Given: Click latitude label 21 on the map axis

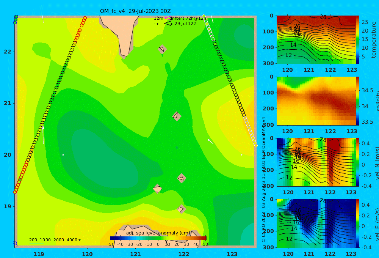Looking at the screenshot, I should point(8,103).
